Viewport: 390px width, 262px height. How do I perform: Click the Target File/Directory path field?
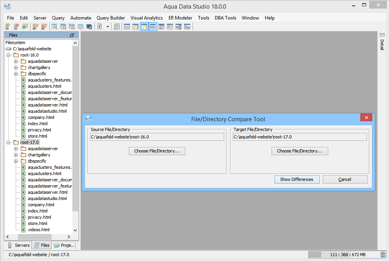[299, 137]
